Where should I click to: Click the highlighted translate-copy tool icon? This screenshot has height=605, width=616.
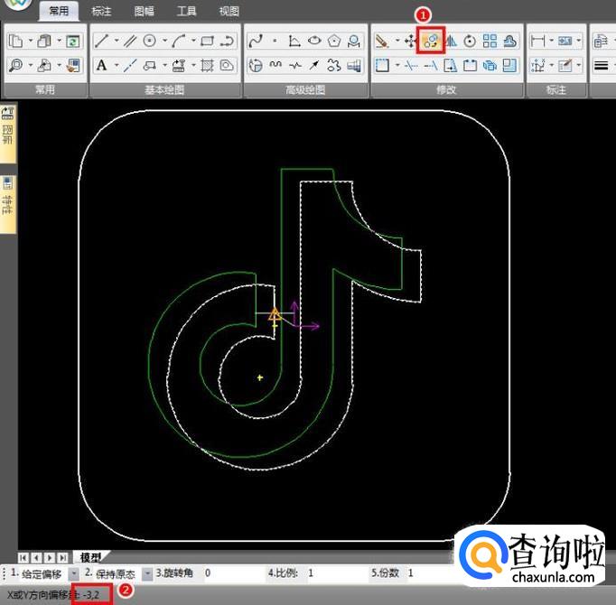pyautogui.click(x=431, y=42)
